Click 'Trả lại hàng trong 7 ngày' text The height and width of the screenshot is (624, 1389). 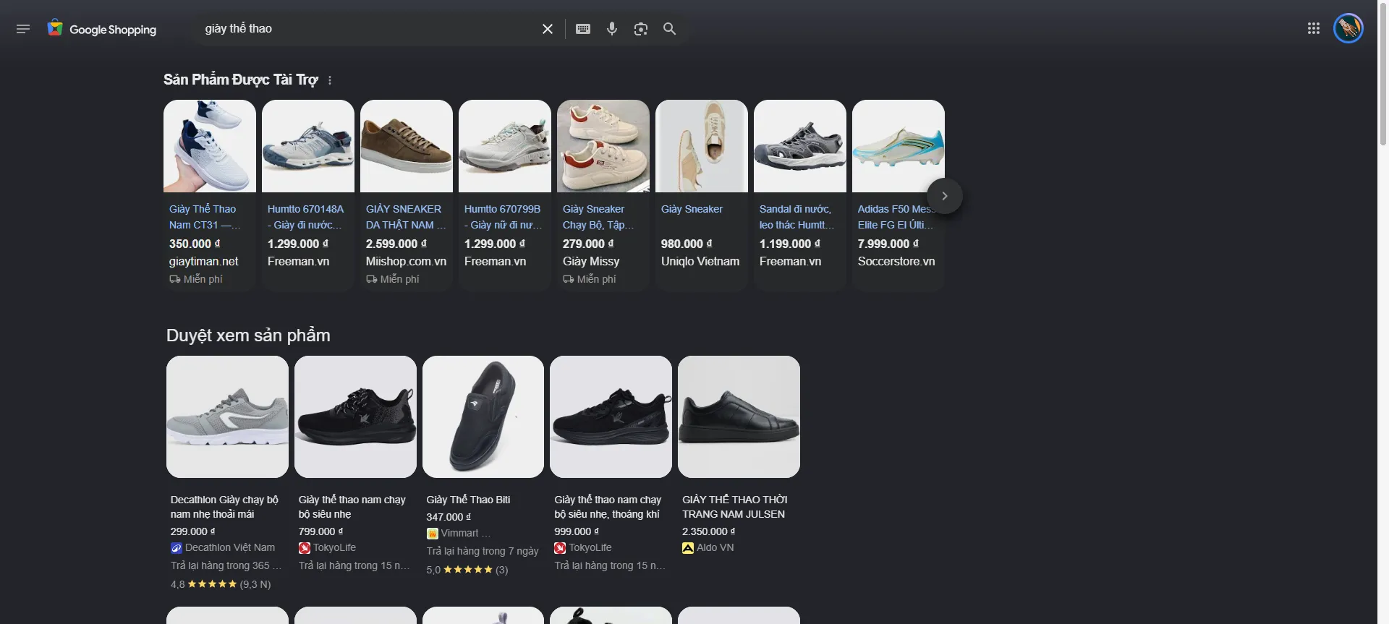click(x=483, y=551)
